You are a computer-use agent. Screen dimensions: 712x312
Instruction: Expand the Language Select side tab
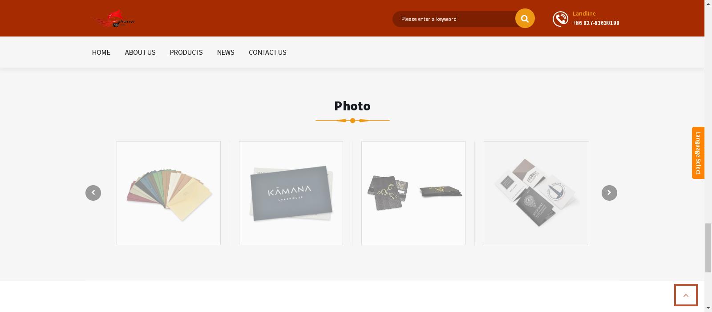tap(698, 153)
